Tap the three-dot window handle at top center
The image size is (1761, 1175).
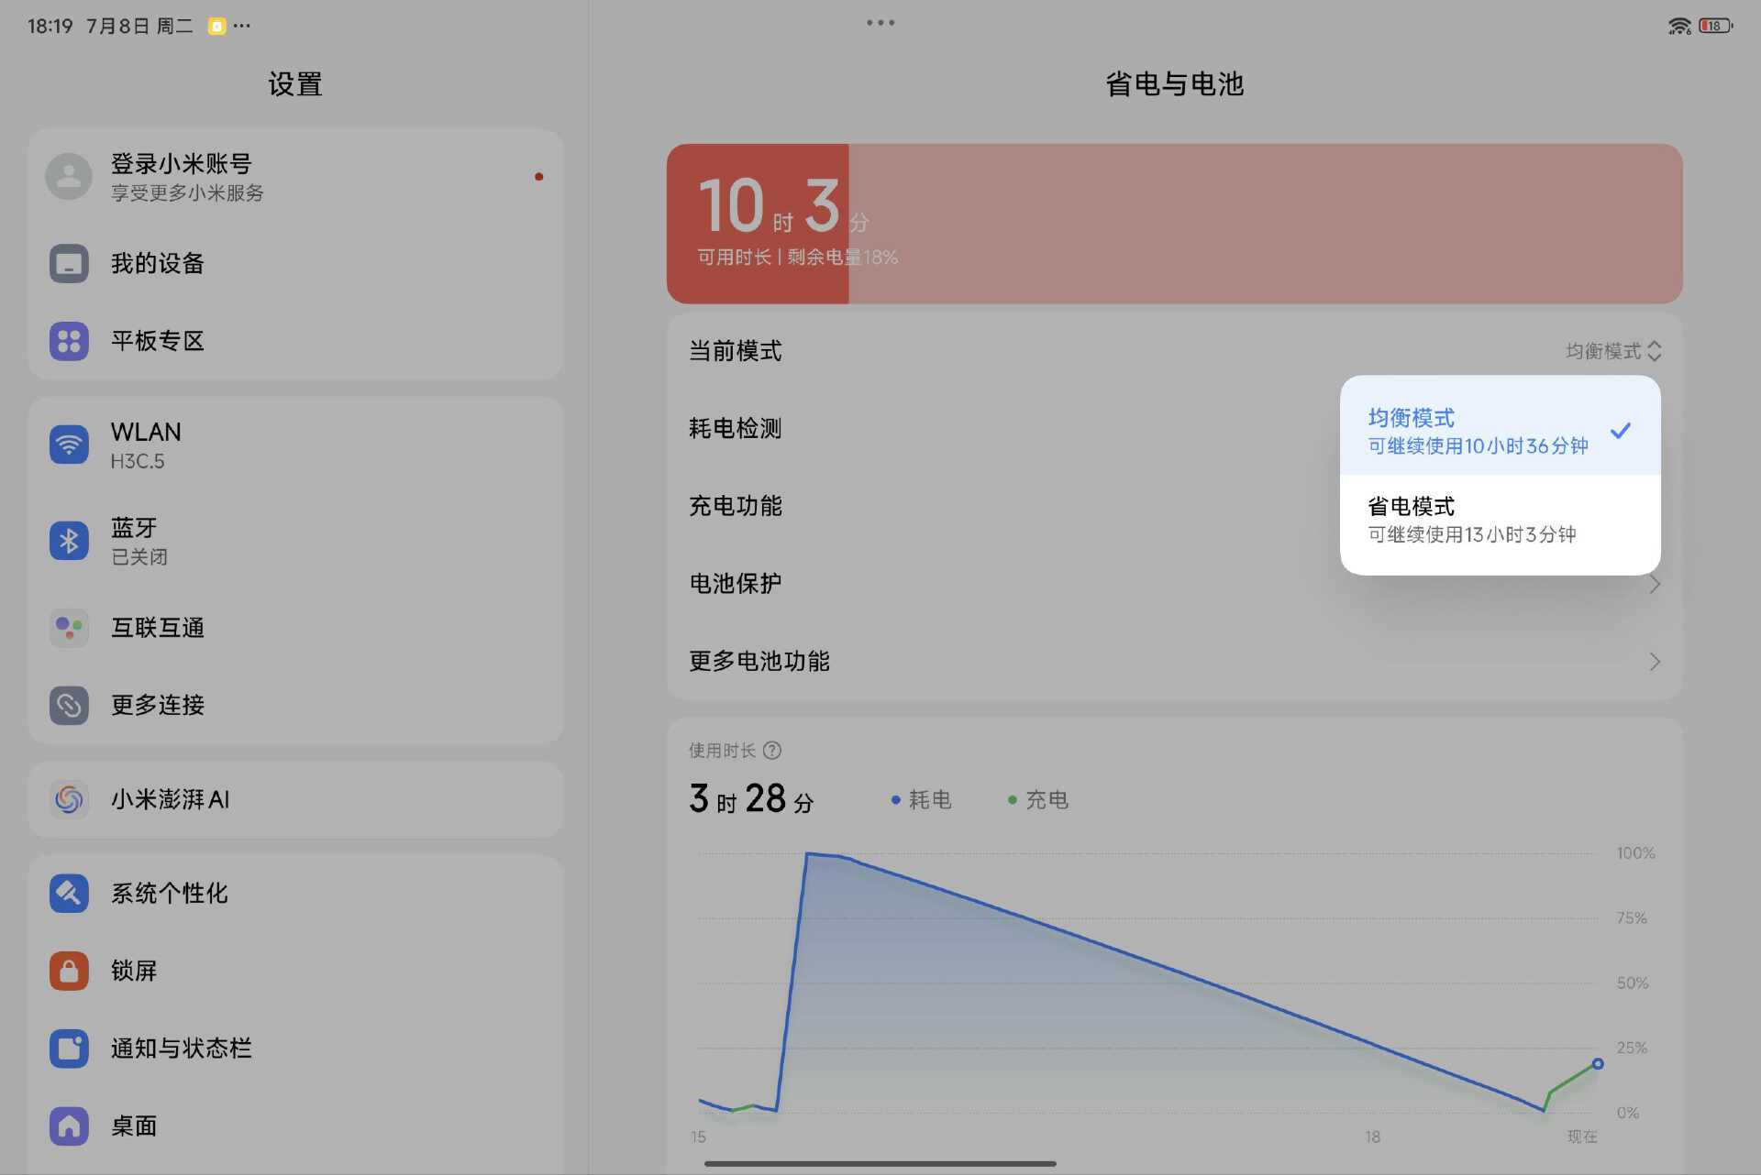[x=880, y=23]
